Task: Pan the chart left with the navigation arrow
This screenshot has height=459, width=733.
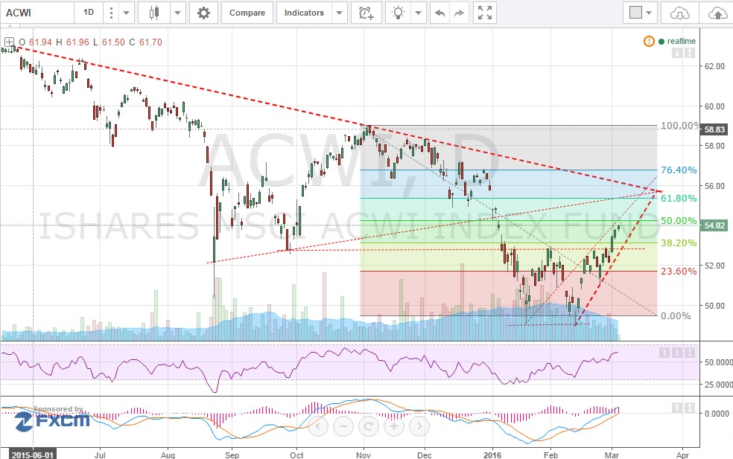Action: [318, 426]
